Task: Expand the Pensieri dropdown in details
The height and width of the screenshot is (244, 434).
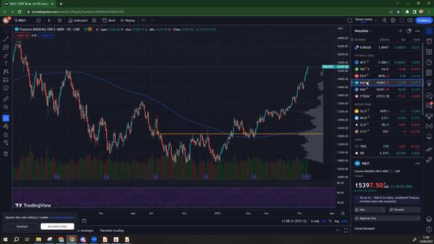Action: click(x=404, y=209)
